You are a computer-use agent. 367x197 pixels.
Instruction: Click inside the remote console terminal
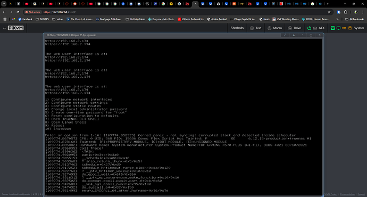point(183,117)
